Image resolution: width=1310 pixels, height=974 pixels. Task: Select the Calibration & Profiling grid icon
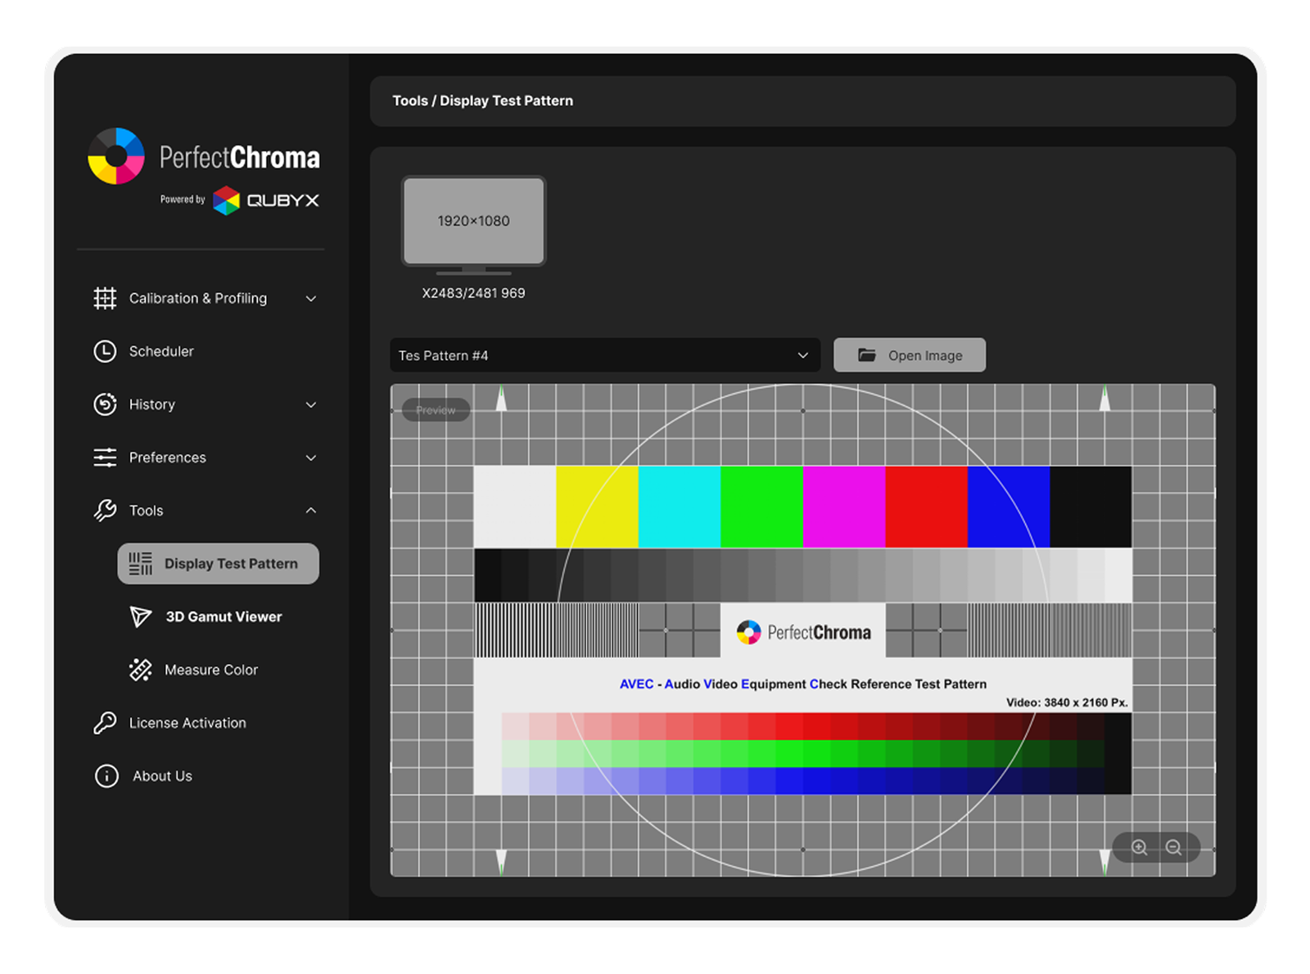pyautogui.click(x=105, y=298)
